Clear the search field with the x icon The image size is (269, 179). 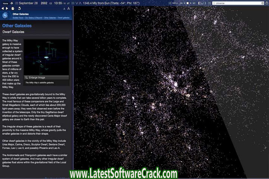262,3
